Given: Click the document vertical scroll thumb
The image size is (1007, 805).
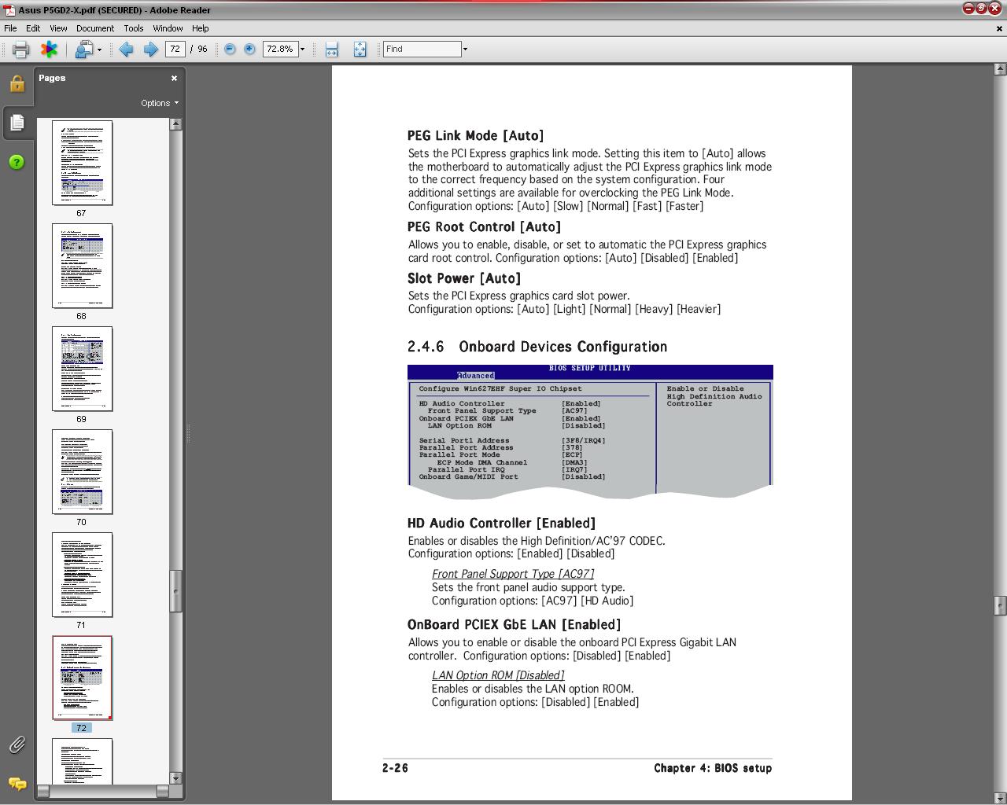Looking at the screenshot, I should pyautogui.click(x=1000, y=605).
